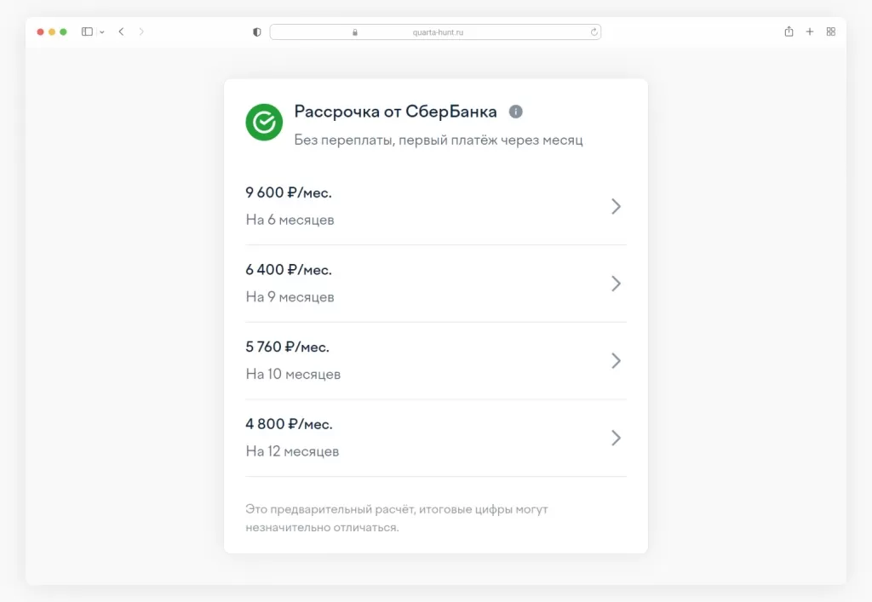Select the 9 600 ₽/мес. installment option
This screenshot has width=872, height=602.
coord(436,206)
